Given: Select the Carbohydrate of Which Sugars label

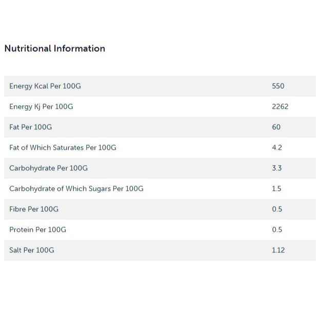Looking at the screenshot, I should click(x=76, y=189).
